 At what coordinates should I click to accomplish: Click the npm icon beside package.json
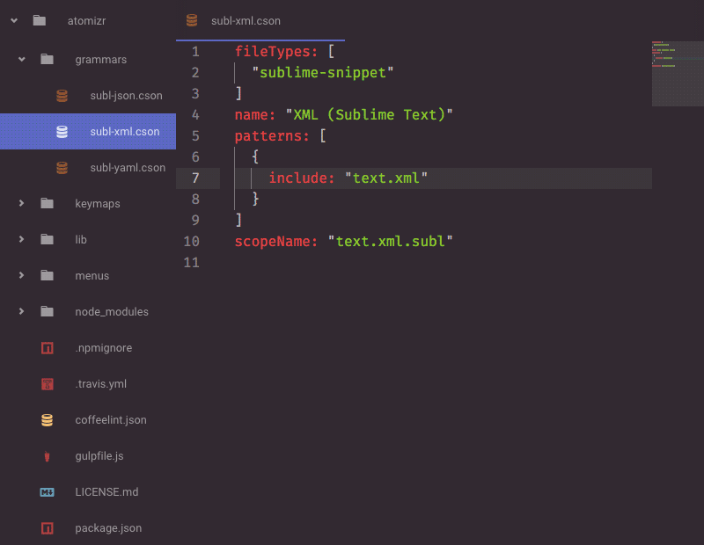(47, 528)
